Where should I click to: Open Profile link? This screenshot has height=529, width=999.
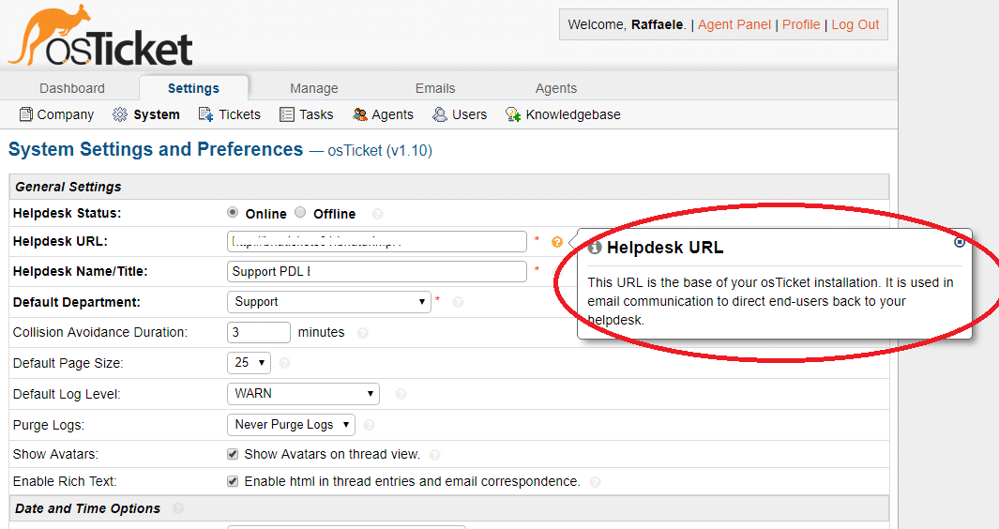801,25
